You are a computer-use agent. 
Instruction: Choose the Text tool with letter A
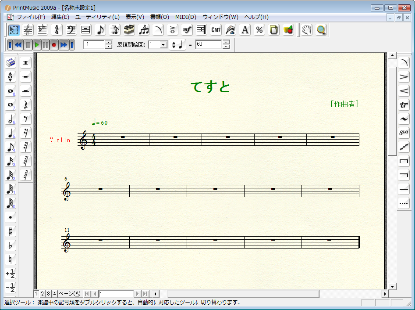245,30
